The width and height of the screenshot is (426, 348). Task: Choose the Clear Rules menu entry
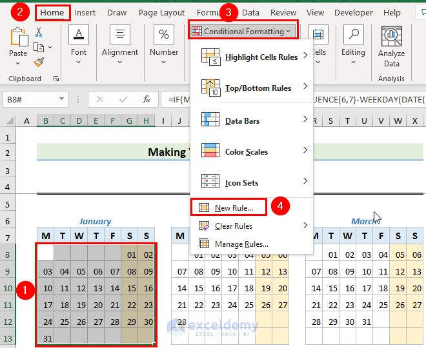(252, 226)
